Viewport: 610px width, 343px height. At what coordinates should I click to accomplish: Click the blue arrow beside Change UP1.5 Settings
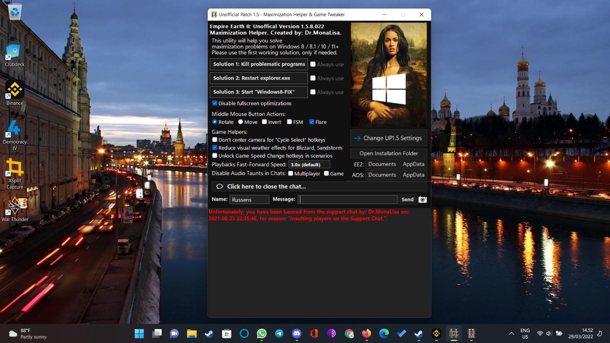pos(357,138)
